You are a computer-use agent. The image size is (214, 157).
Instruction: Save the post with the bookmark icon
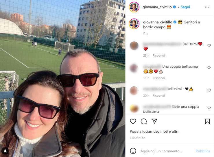tap(207, 121)
